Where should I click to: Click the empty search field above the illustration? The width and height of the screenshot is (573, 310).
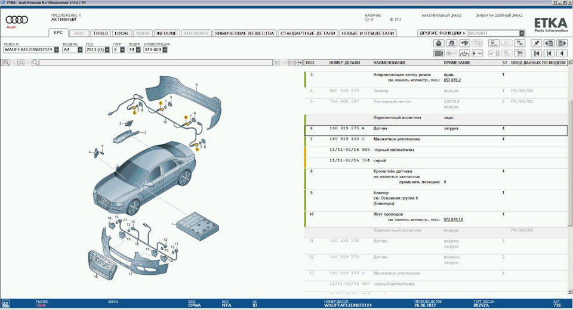pyautogui.click(x=156, y=63)
